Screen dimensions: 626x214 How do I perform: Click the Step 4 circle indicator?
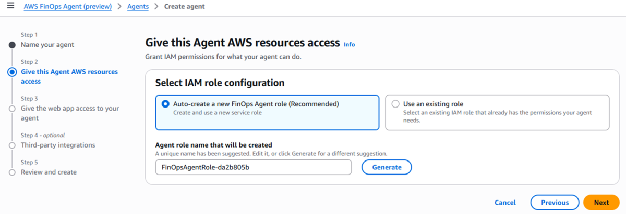click(12, 145)
